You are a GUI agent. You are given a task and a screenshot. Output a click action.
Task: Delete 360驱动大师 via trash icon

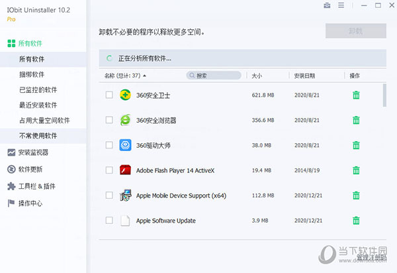[x=356, y=145]
